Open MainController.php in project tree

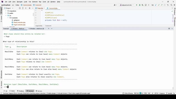tap(20, 22)
